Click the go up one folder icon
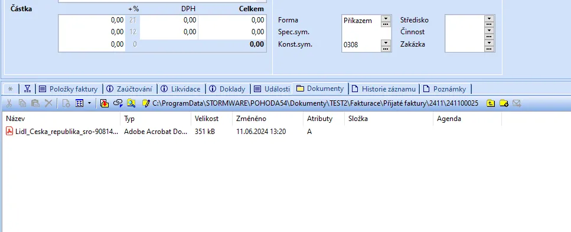 pos(491,103)
